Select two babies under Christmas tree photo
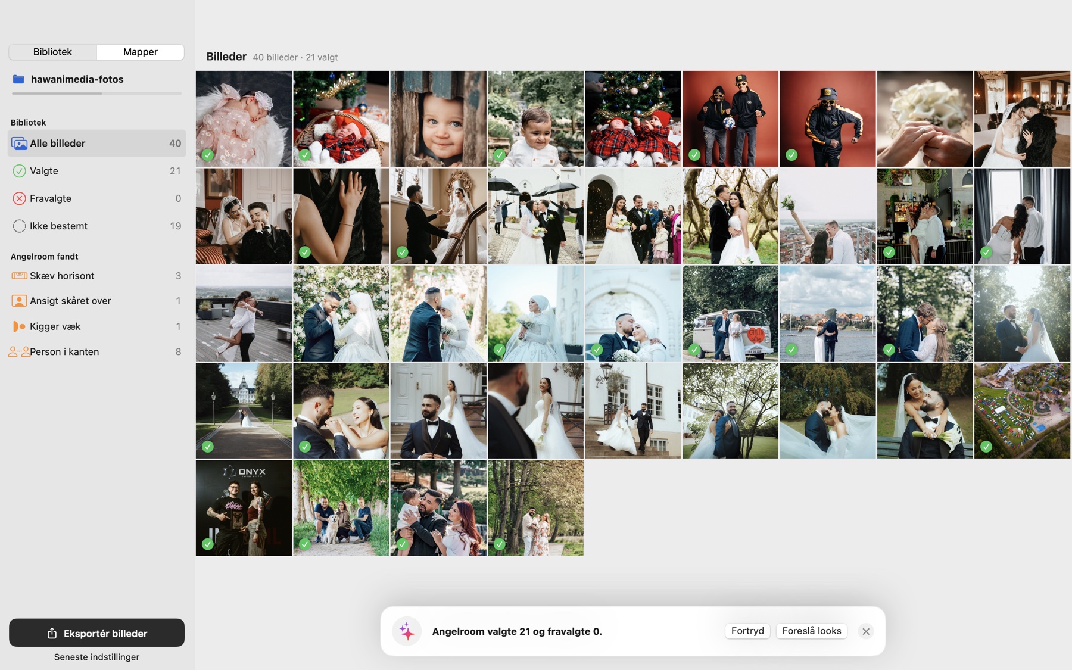Screen dimensions: 1072x670 [x=633, y=119]
